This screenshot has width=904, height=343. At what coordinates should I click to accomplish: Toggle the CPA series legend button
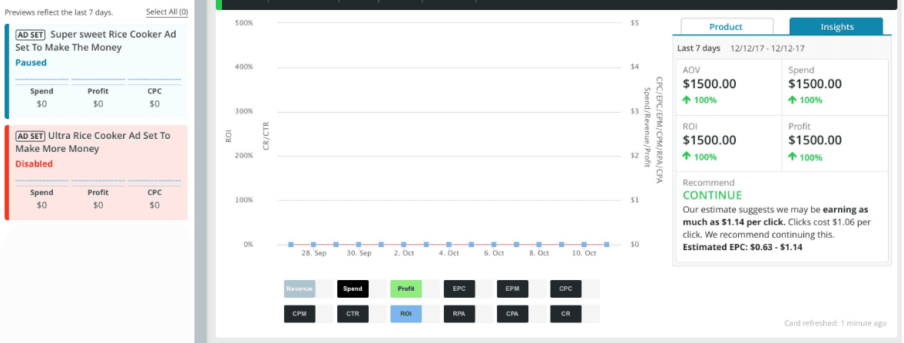point(512,314)
